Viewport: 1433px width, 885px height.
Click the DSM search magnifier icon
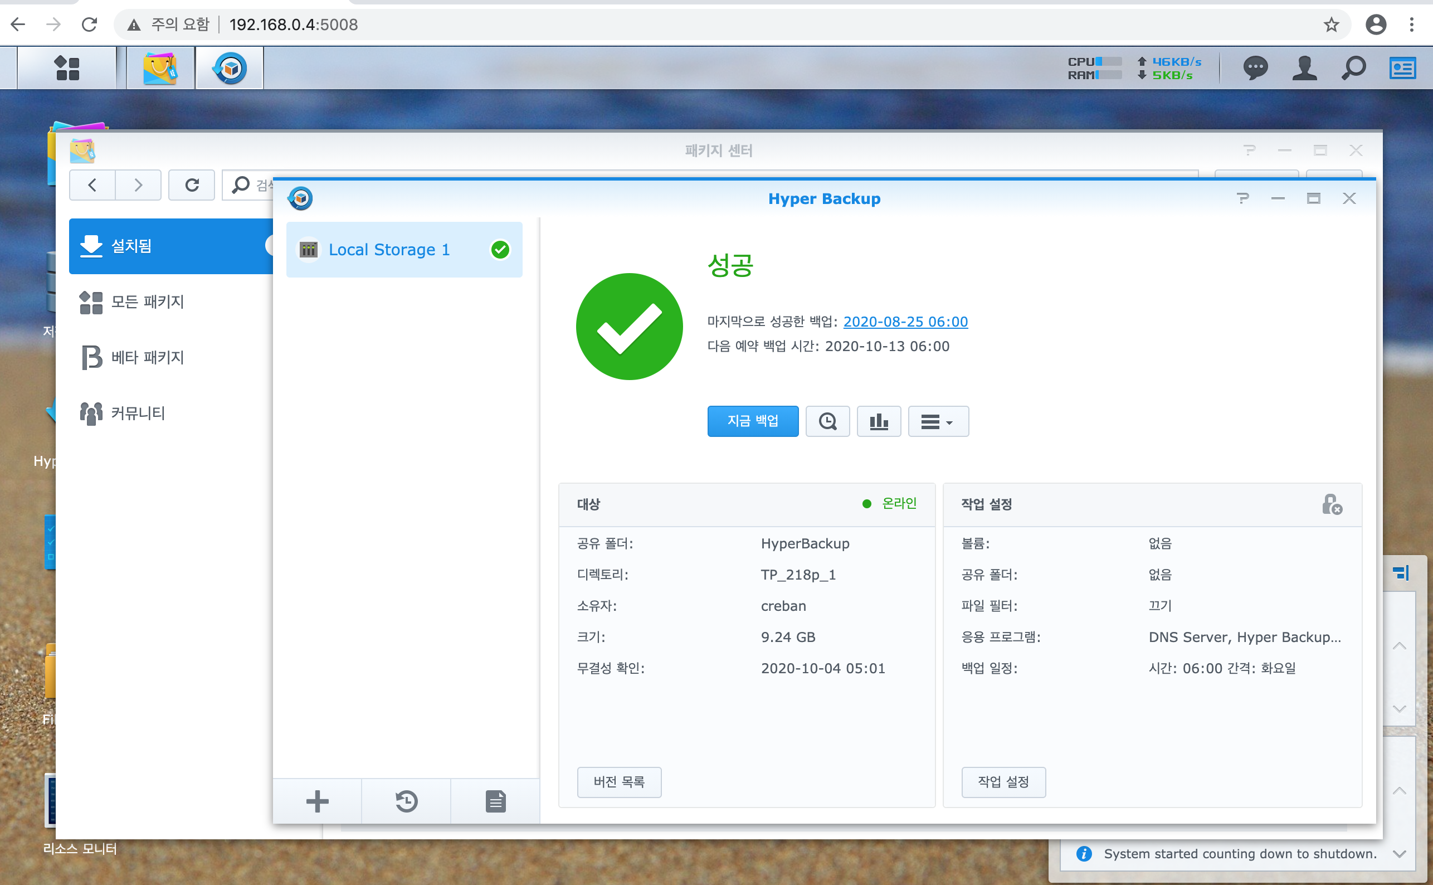point(1353,69)
